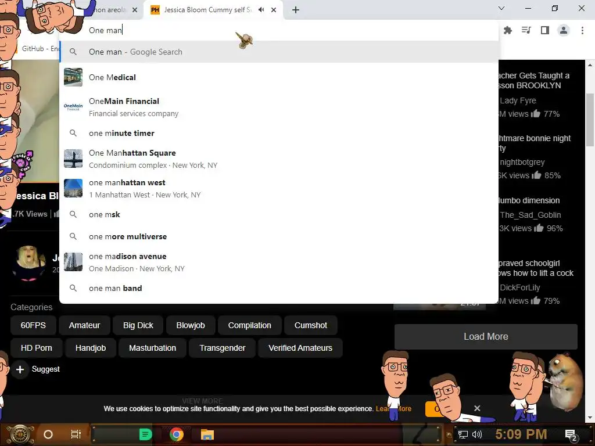
Task: Open the Transgender category
Action: point(223,348)
